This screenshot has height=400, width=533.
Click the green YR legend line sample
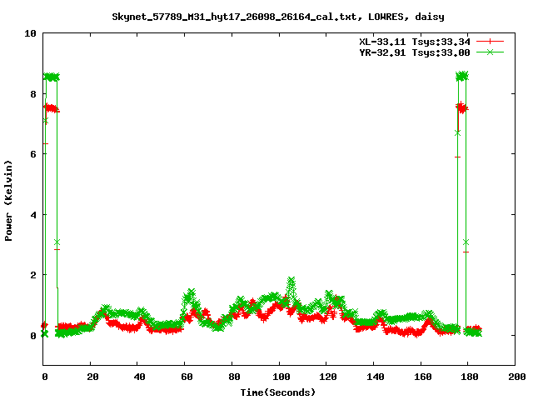[490, 52]
